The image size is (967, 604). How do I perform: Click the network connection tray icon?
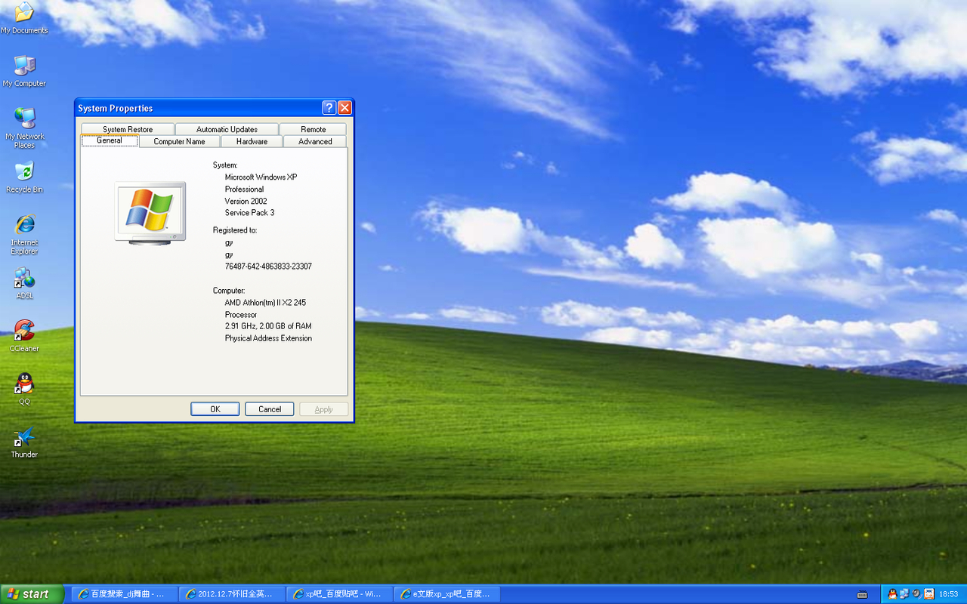pyautogui.click(x=904, y=594)
